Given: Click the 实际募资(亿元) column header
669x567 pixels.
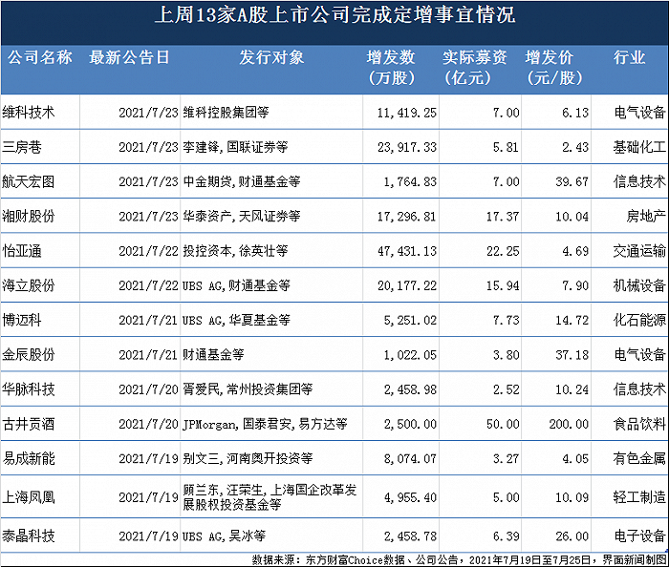Looking at the screenshot, I should (474, 68).
